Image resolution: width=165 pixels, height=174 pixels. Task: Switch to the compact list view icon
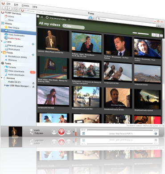click(x=153, y=35)
